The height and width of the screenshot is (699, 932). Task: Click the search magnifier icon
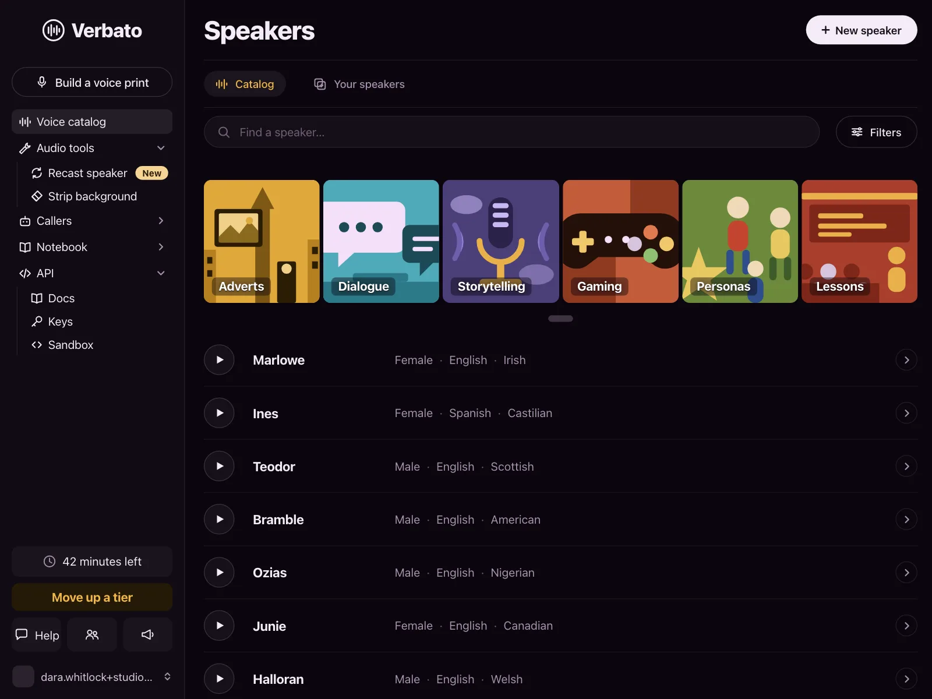click(x=224, y=132)
